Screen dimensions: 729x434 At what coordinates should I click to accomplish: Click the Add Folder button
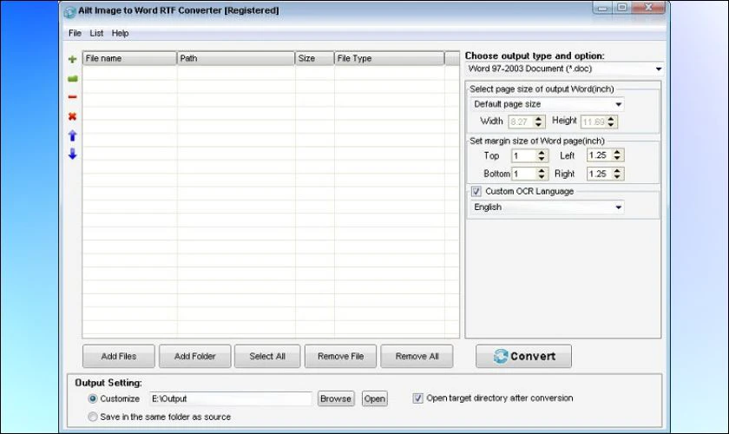pyautogui.click(x=194, y=357)
